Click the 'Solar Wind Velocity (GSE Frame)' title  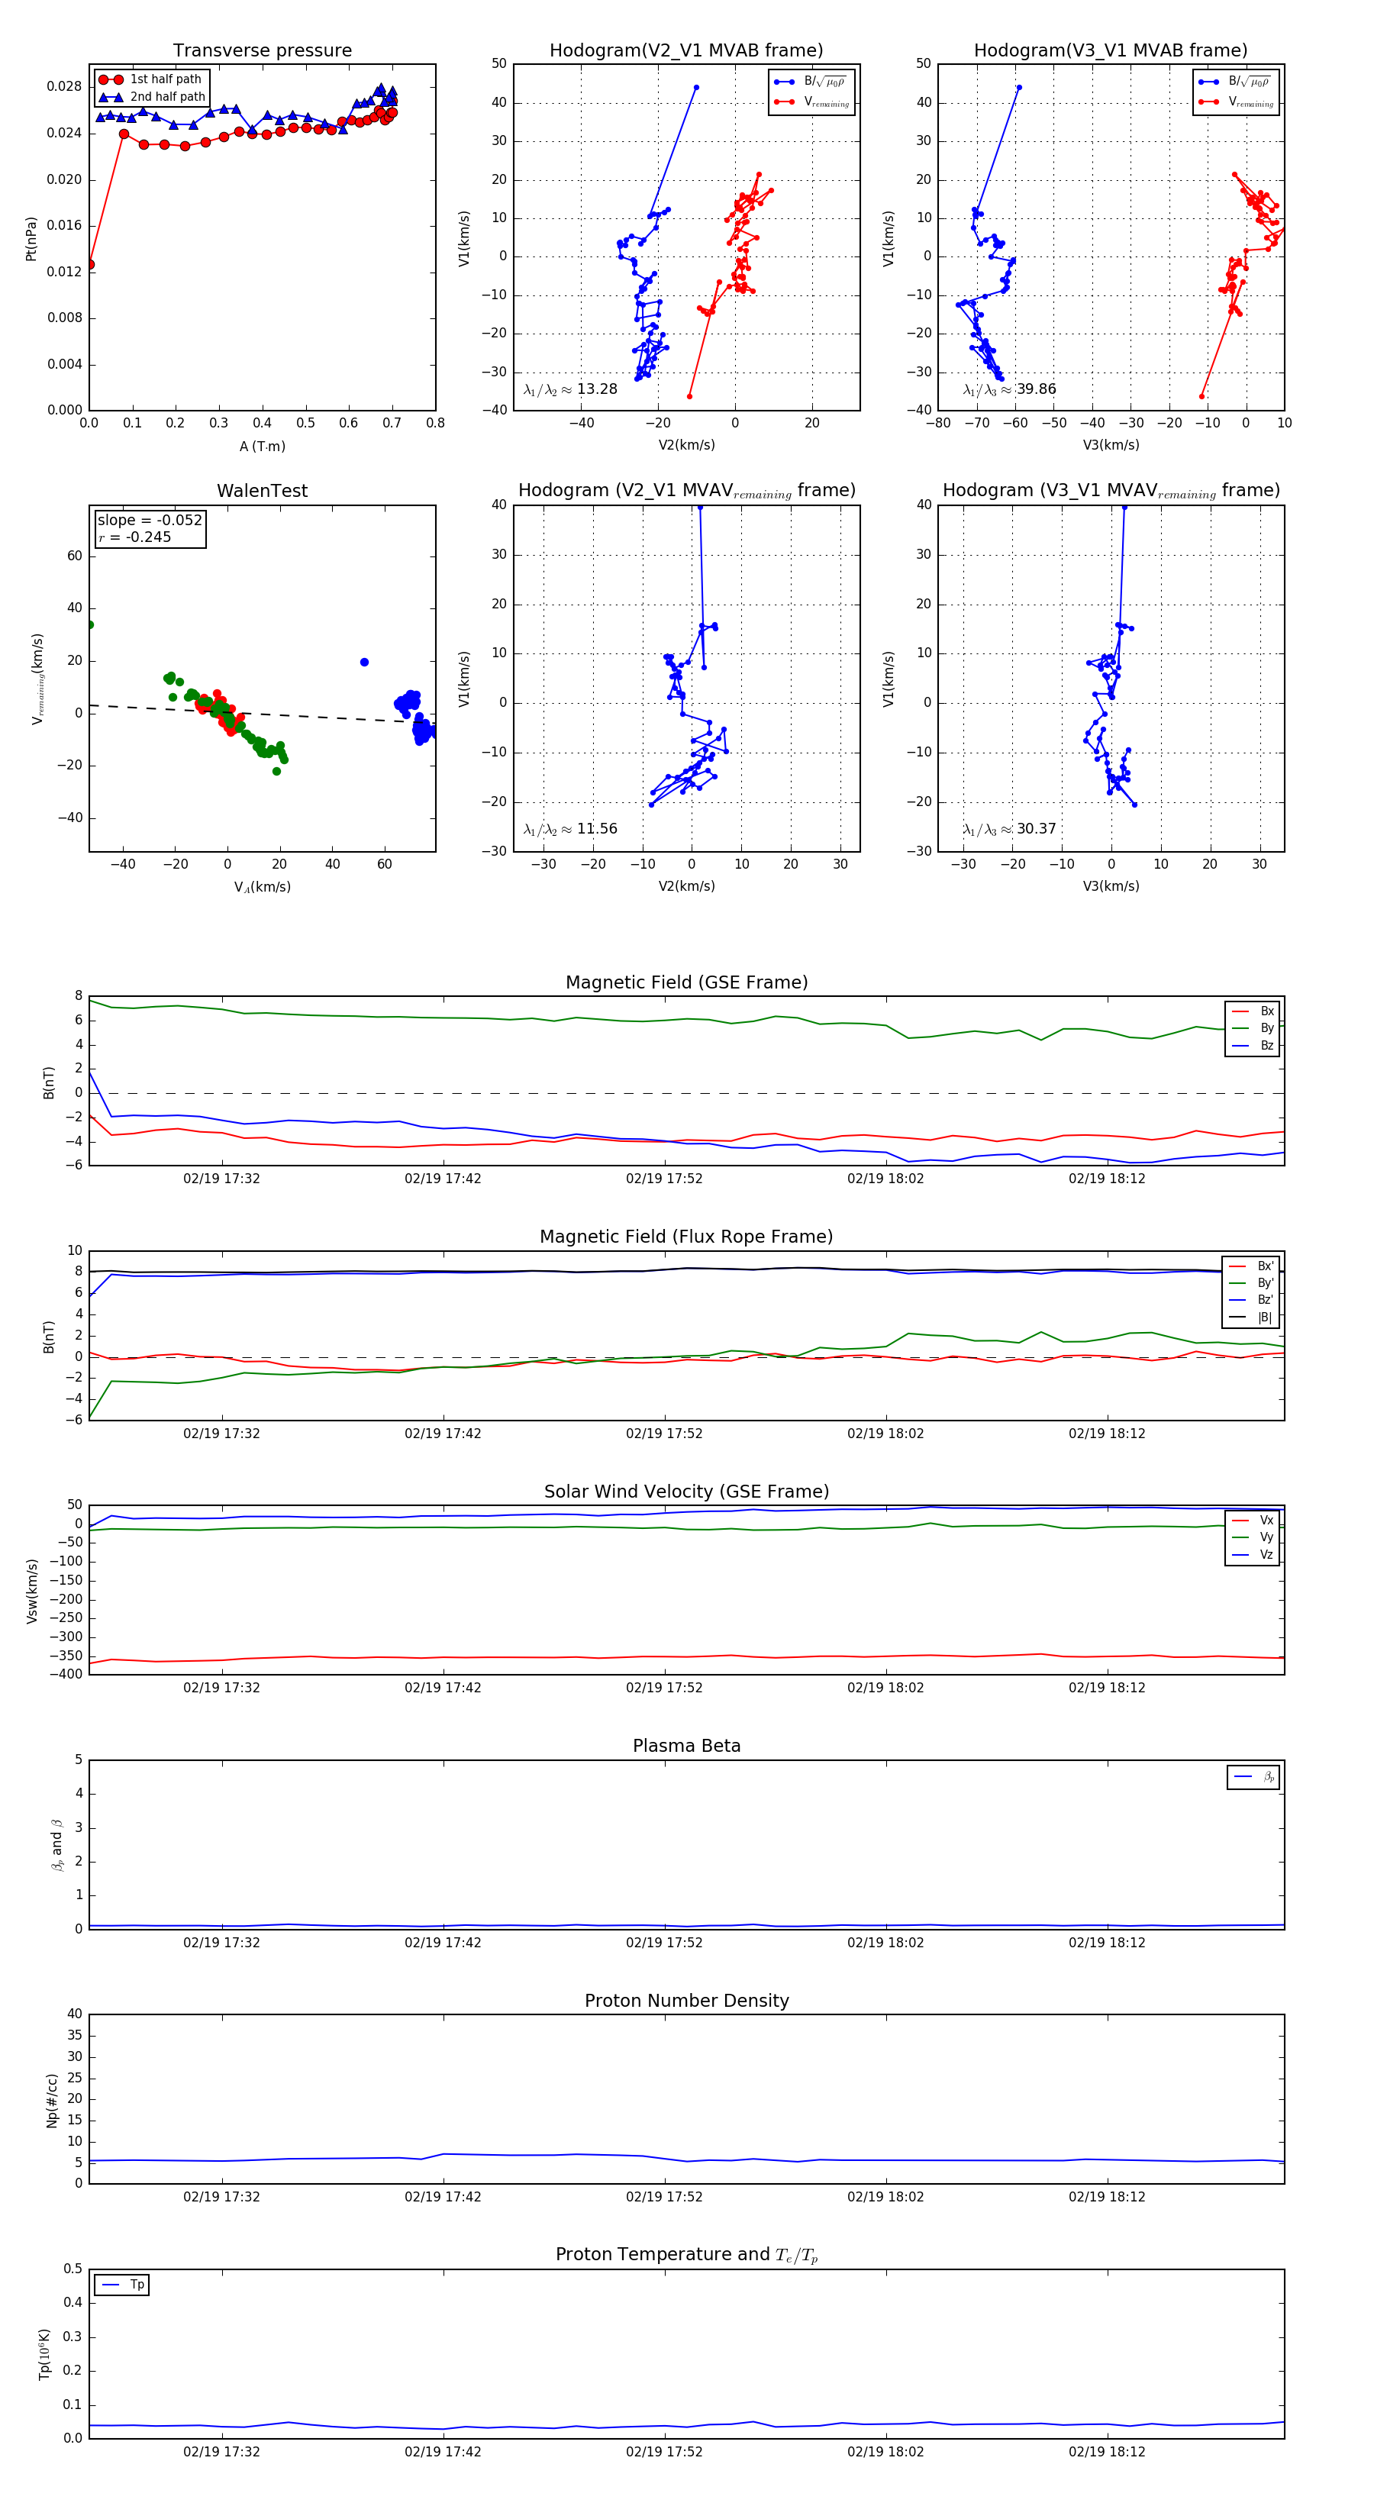pyautogui.click(x=686, y=1492)
